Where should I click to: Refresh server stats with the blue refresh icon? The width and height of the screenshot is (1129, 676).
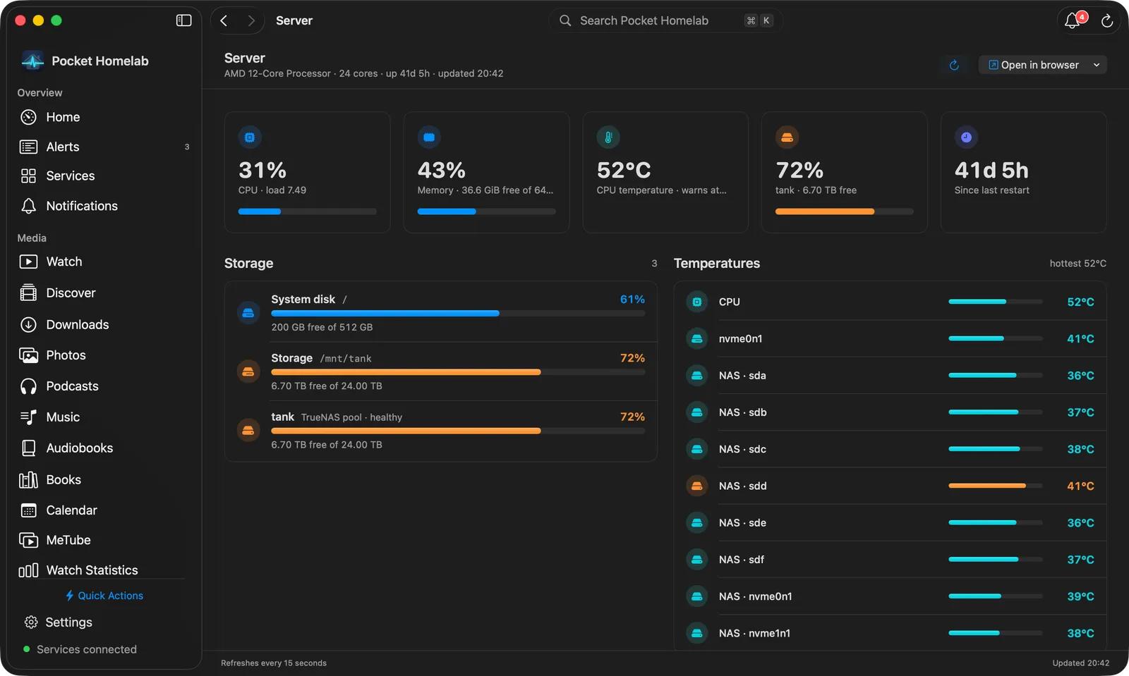pos(954,65)
